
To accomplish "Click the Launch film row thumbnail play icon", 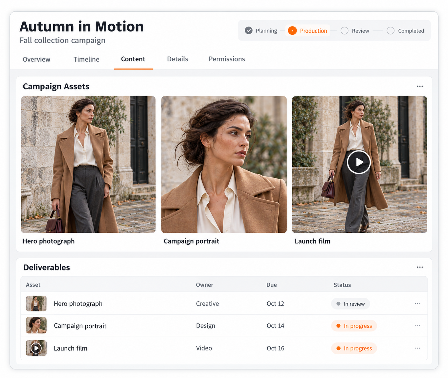I will point(36,348).
